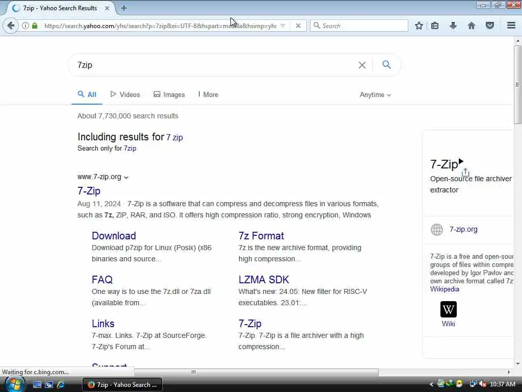This screenshot has width=522, height=392.
Task: Focus the Firefox toolbar Search box
Action: point(359,26)
